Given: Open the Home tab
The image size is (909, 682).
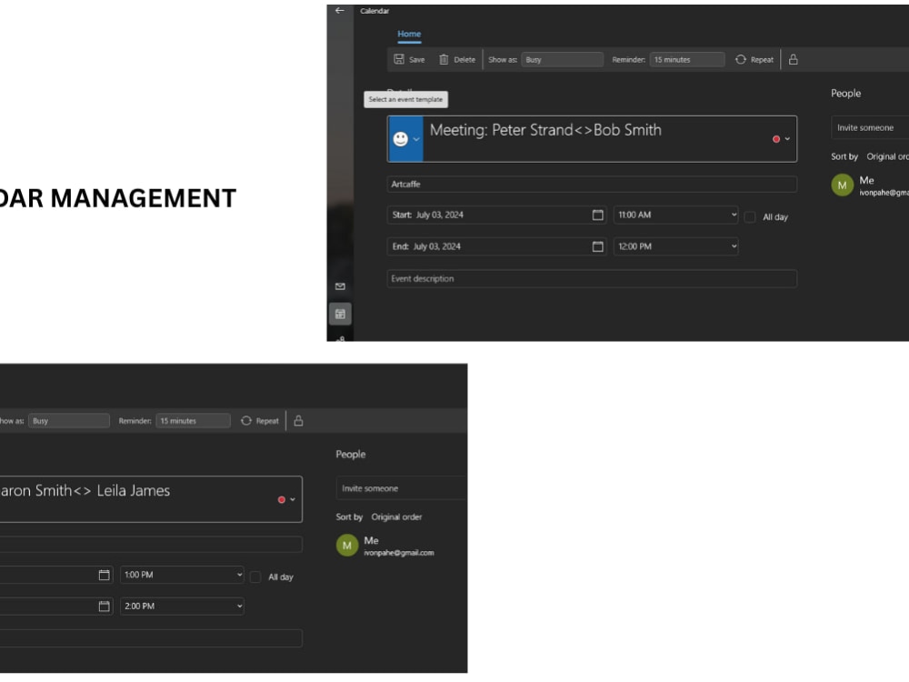Looking at the screenshot, I should pyautogui.click(x=409, y=35).
